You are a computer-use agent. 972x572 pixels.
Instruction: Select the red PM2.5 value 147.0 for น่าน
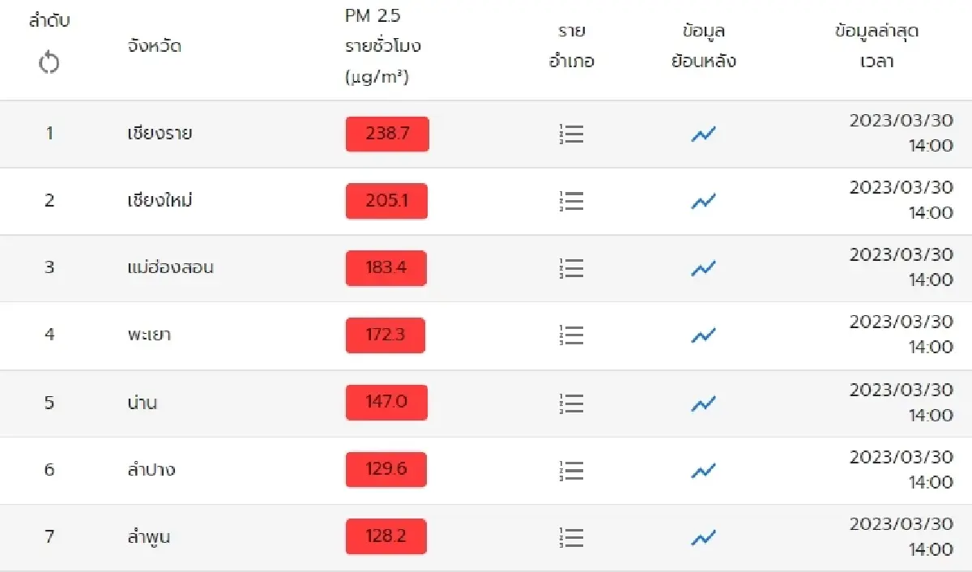pyautogui.click(x=386, y=403)
